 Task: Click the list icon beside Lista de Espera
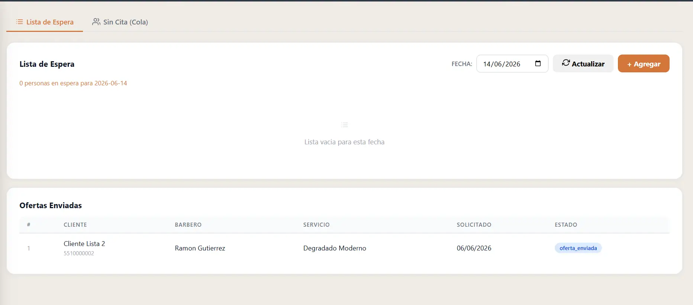[x=19, y=22]
